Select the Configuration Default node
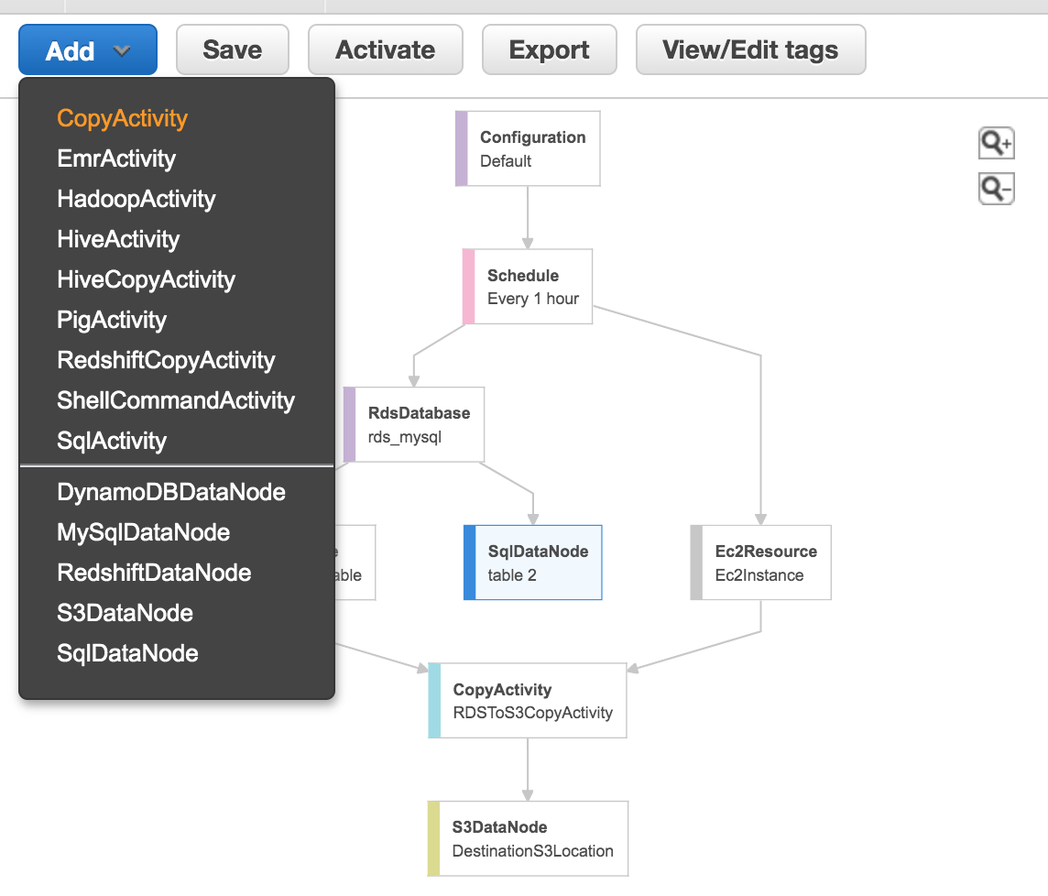Screen dimensions: 1048x896 pyautogui.click(x=531, y=148)
